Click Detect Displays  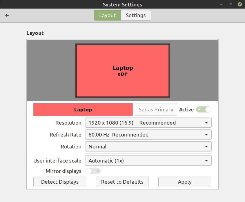click(60, 182)
